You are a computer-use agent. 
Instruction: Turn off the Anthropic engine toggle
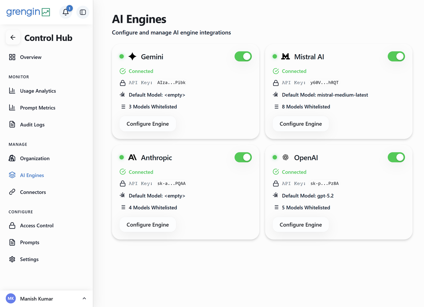(x=243, y=158)
